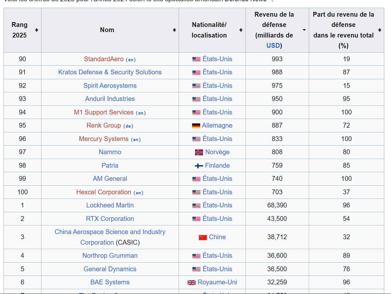Open Mercury Systems red link

click(x=104, y=139)
